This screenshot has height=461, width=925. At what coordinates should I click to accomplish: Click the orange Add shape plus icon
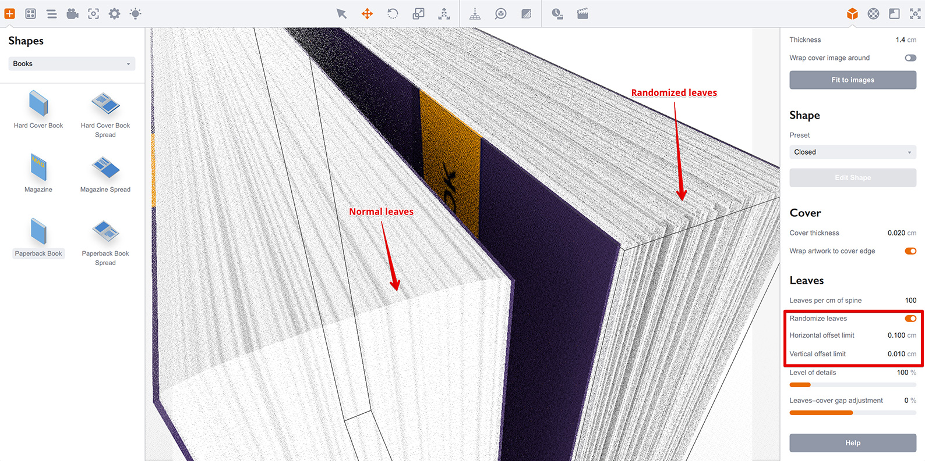point(10,13)
